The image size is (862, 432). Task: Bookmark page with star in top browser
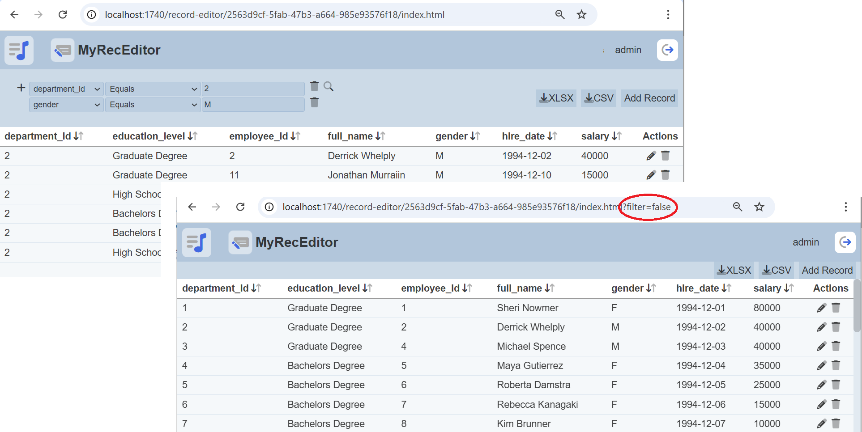coord(581,15)
